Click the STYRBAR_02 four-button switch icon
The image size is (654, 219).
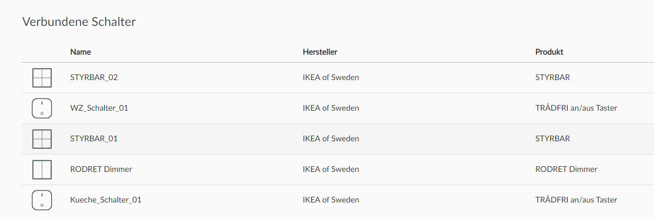click(41, 78)
